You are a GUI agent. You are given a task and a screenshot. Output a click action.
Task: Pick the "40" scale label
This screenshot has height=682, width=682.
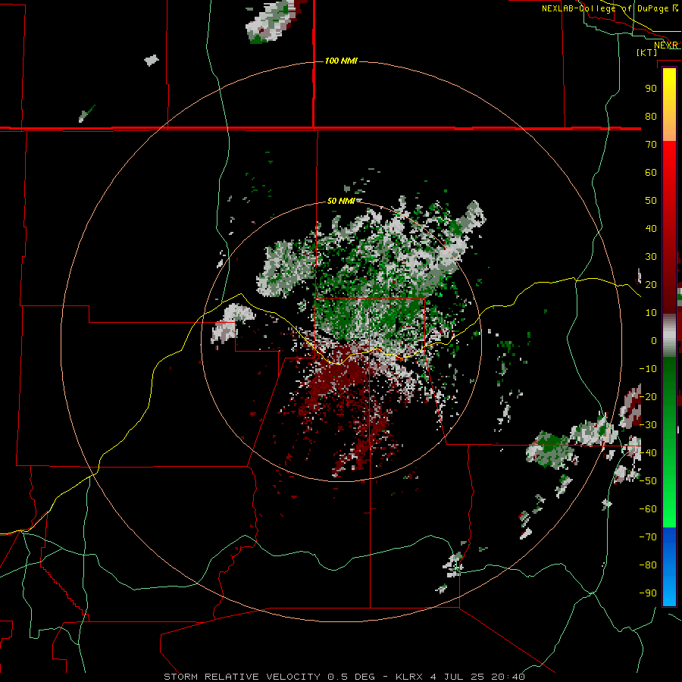coord(651,229)
